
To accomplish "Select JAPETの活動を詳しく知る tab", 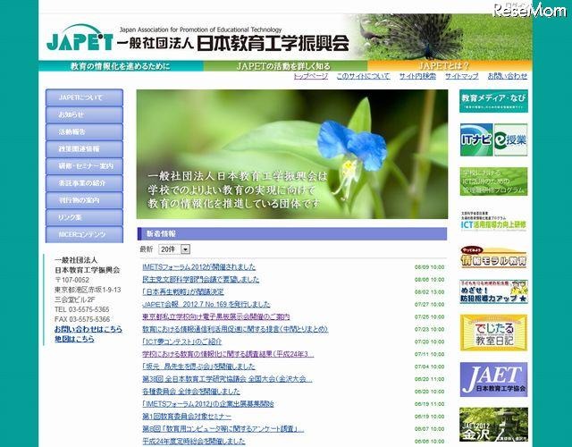I will click(285, 66).
